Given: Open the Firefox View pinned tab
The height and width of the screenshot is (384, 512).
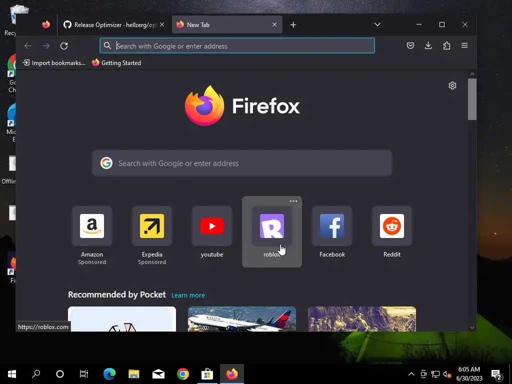Looking at the screenshot, I should pos(46,24).
